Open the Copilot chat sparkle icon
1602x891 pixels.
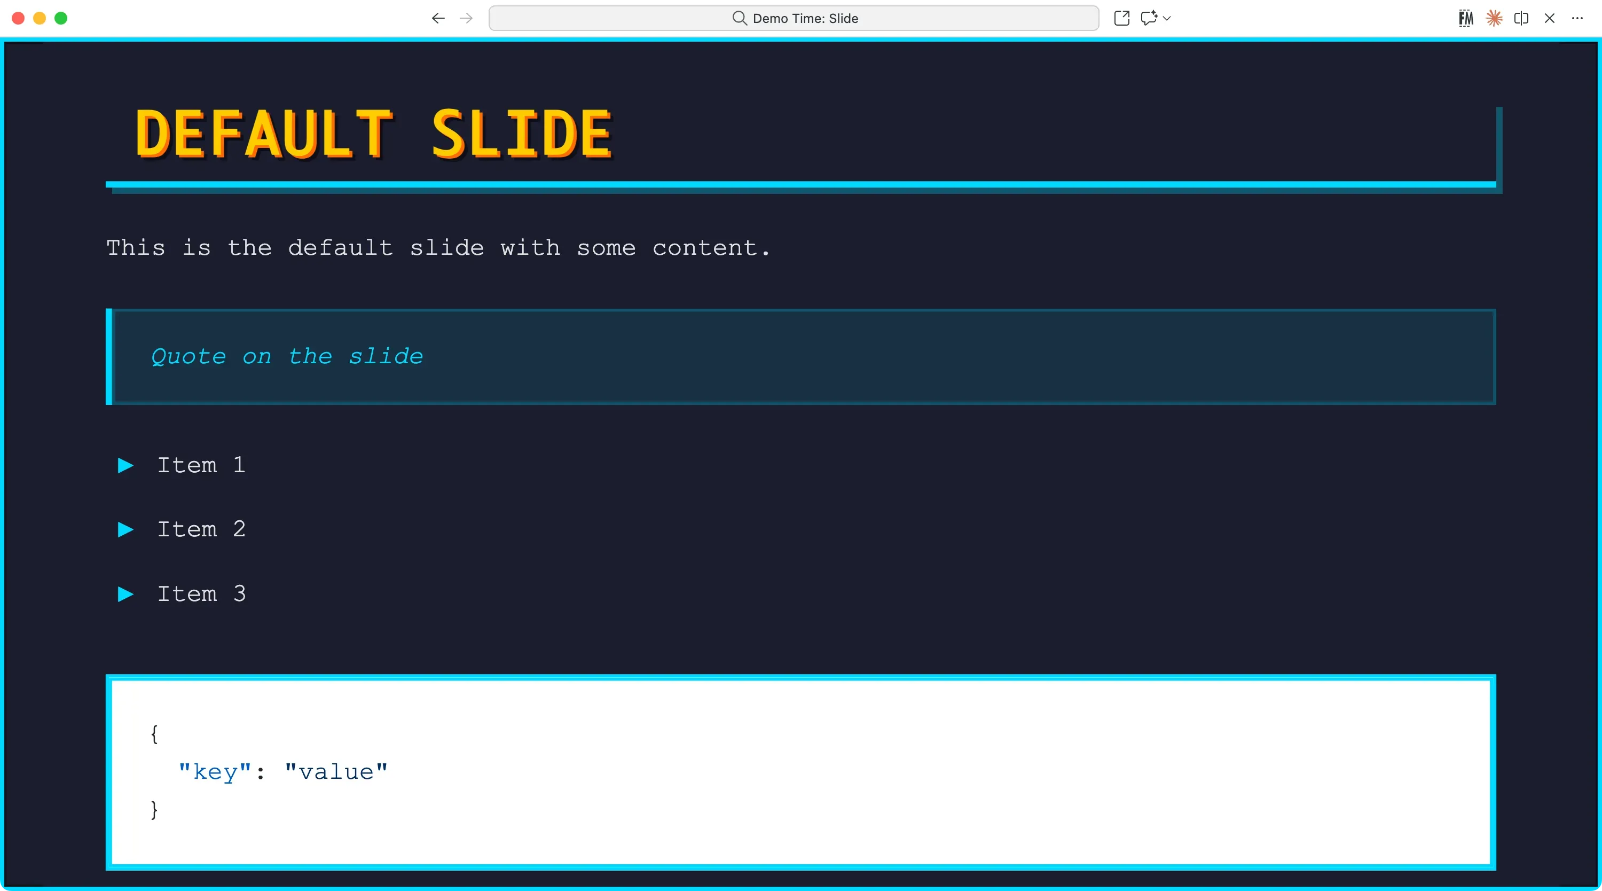tap(1149, 18)
